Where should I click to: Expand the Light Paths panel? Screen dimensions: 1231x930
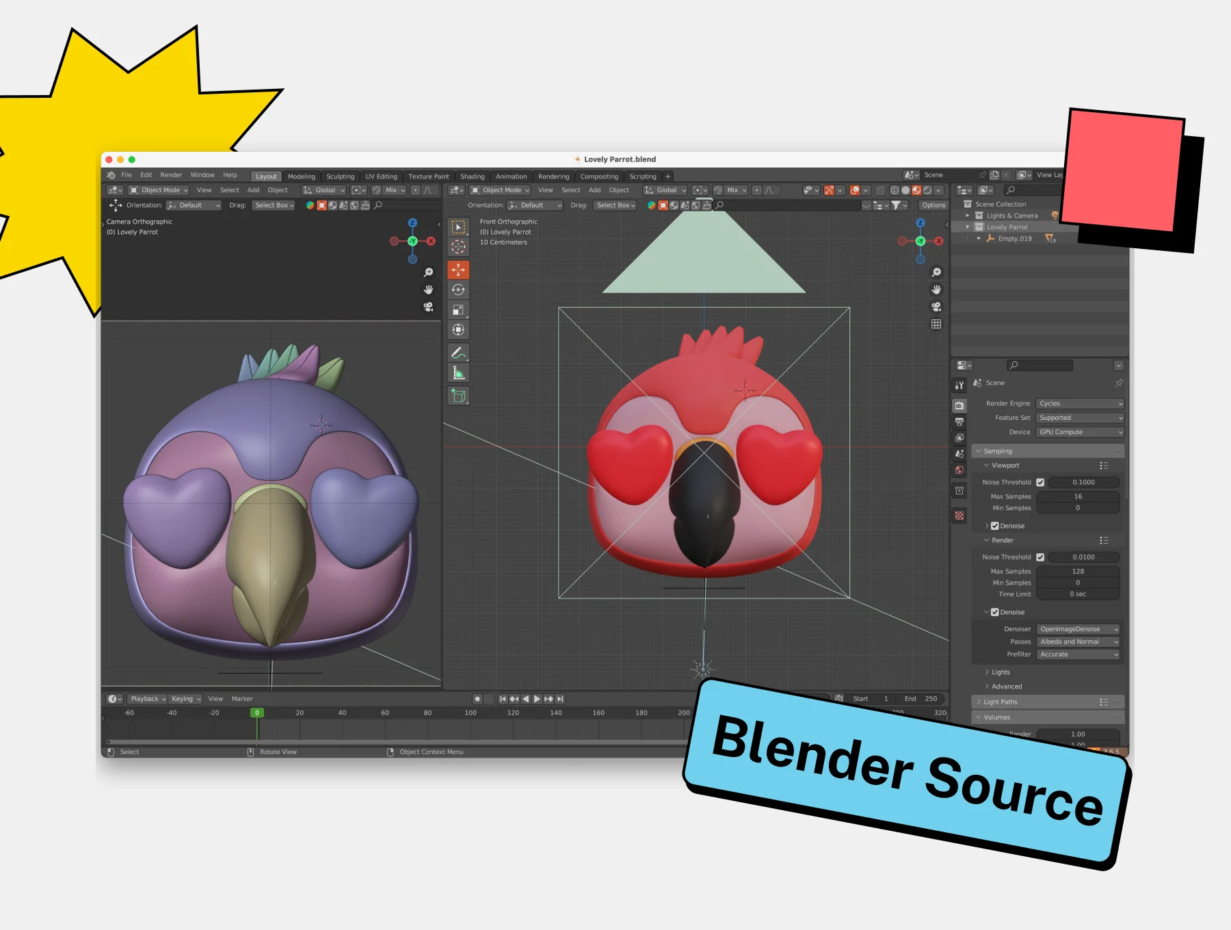coord(1048,702)
